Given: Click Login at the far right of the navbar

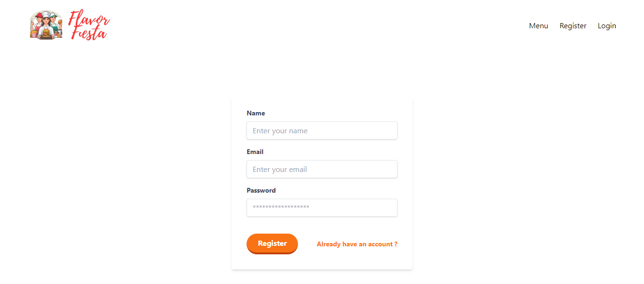Looking at the screenshot, I should coord(607,25).
